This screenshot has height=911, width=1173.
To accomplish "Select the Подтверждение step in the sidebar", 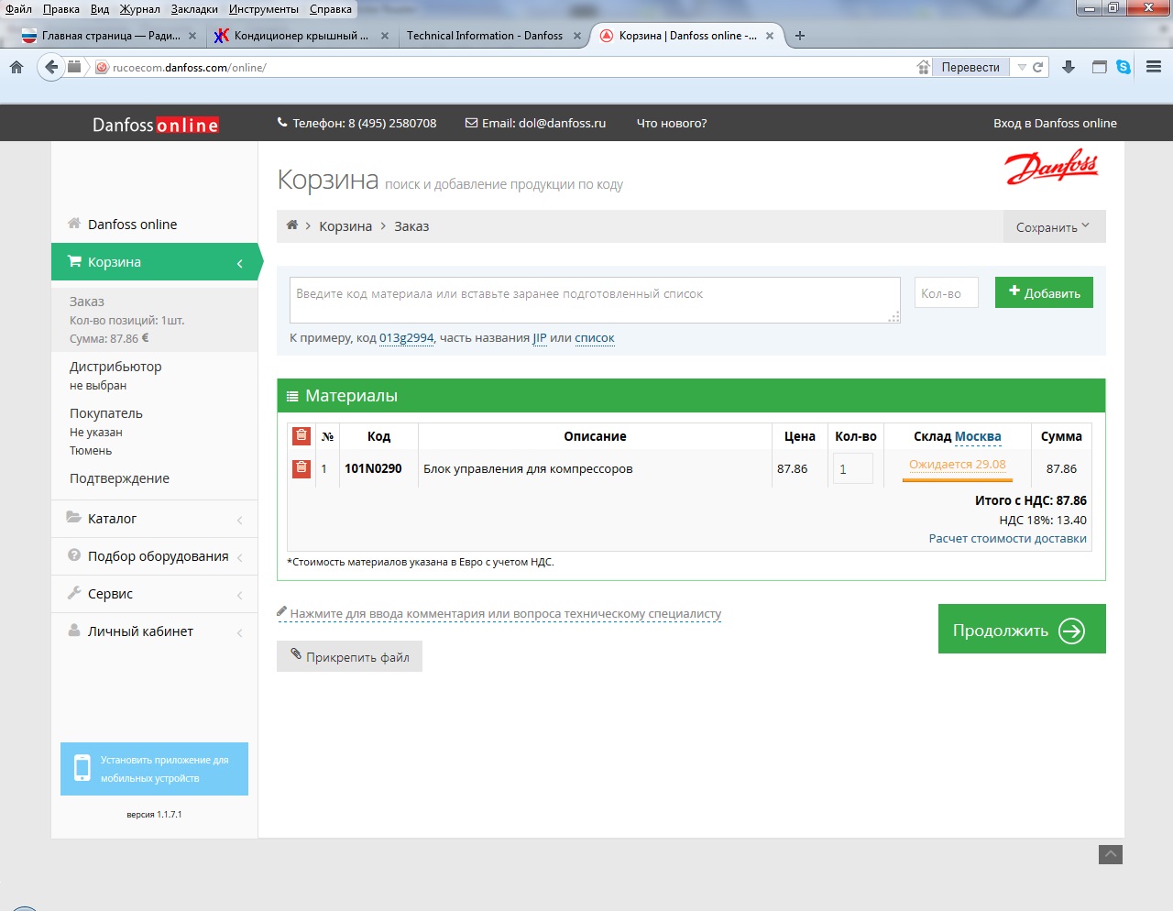I will pyautogui.click(x=119, y=478).
